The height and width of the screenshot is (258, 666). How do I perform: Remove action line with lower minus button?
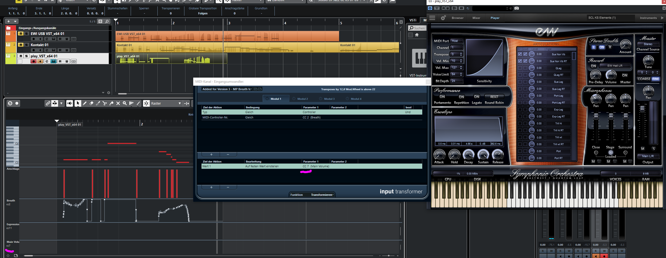click(x=228, y=187)
